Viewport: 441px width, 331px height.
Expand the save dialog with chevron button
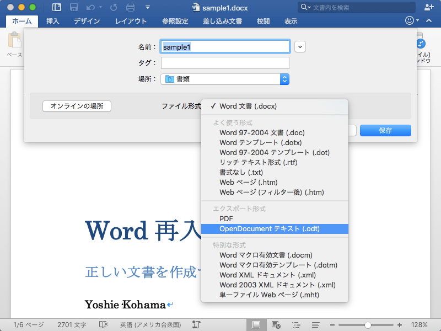click(x=300, y=47)
